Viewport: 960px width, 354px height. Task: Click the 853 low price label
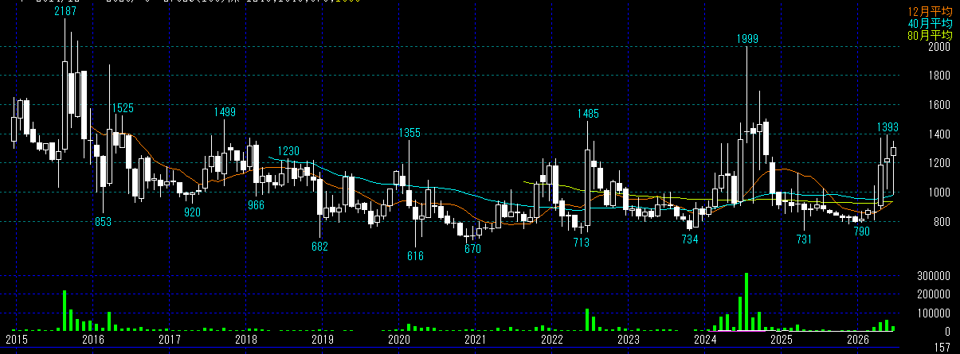pos(103,222)
